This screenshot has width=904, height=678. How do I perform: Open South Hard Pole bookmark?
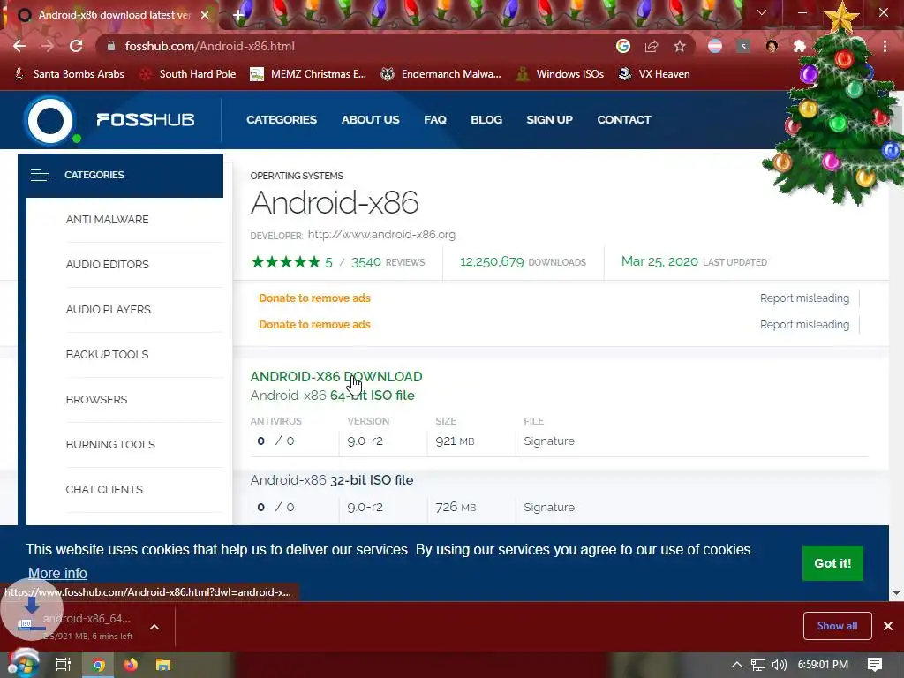tap(188, 74)
